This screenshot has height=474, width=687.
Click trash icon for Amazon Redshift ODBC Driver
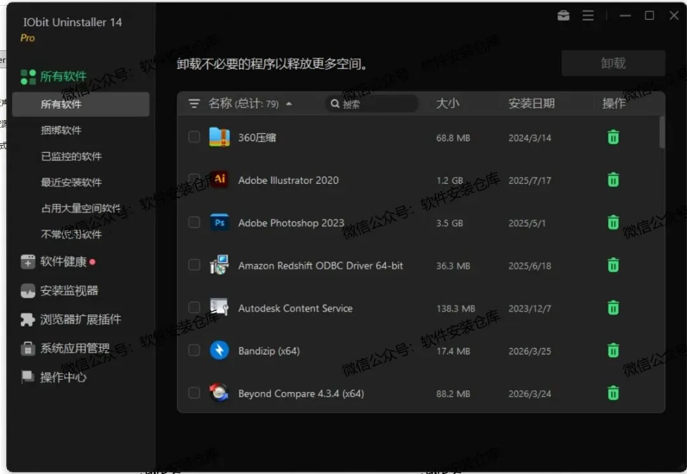pyautogui.click(x=613, y=265)
